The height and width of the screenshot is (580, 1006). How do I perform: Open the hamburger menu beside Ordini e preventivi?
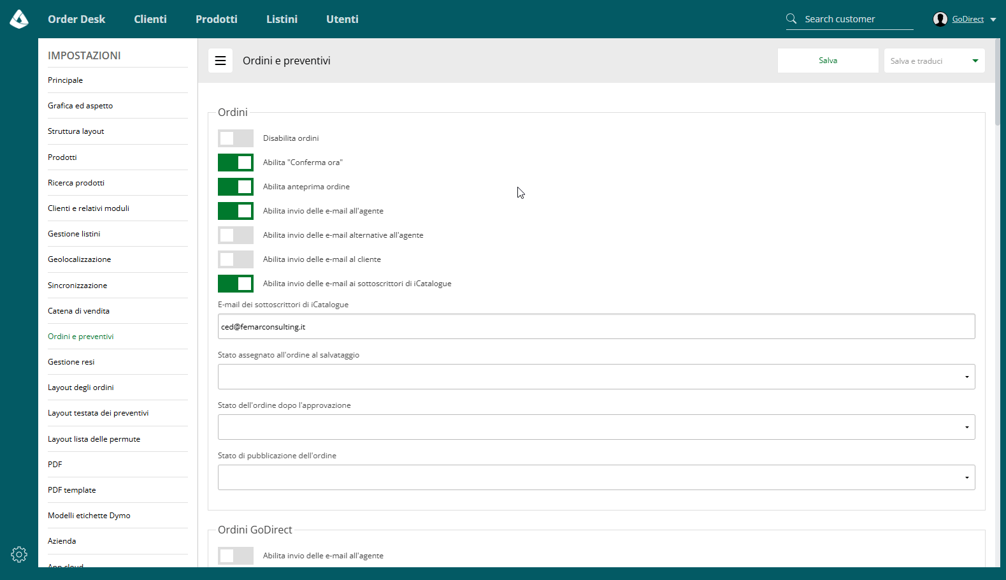click(220, 61)
